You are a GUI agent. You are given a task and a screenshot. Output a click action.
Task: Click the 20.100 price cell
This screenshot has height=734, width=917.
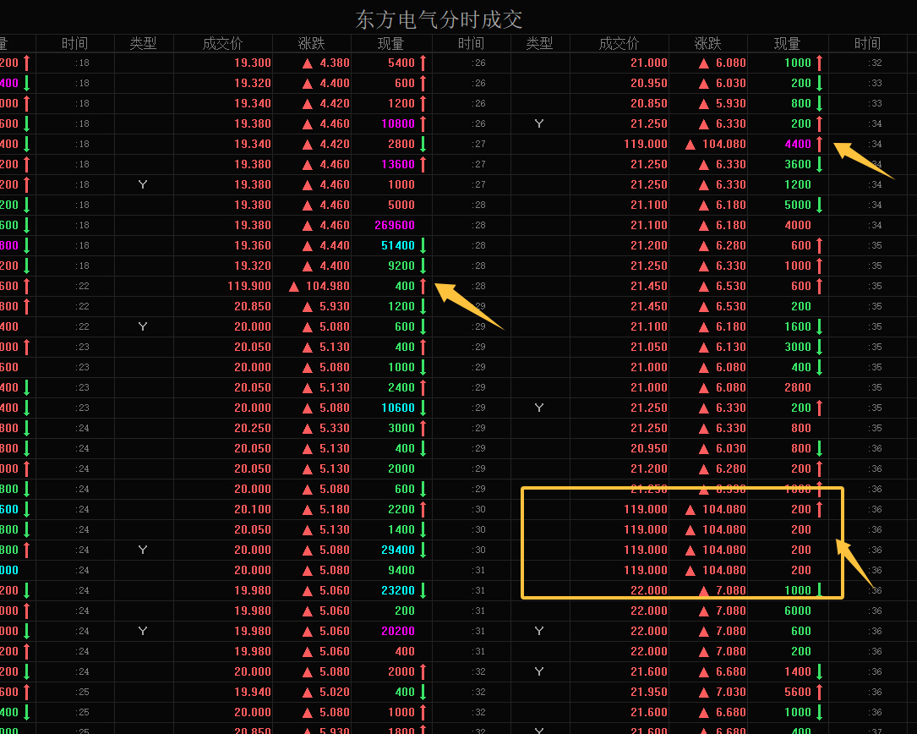click(x=253, y=509)
